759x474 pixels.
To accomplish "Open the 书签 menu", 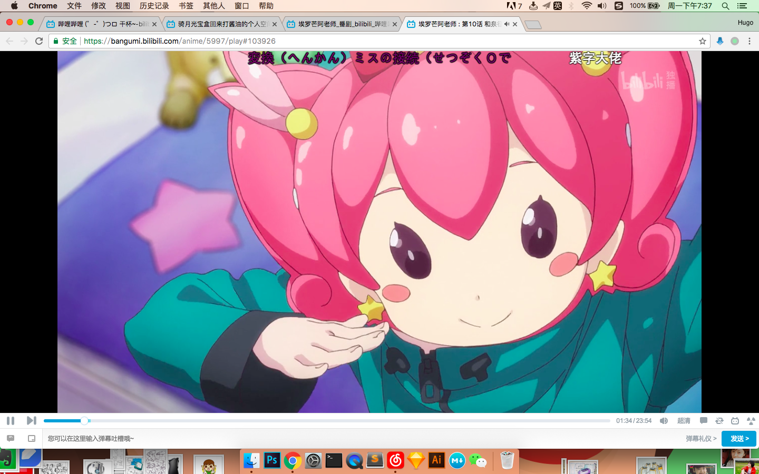I will (x=186, y=6).
